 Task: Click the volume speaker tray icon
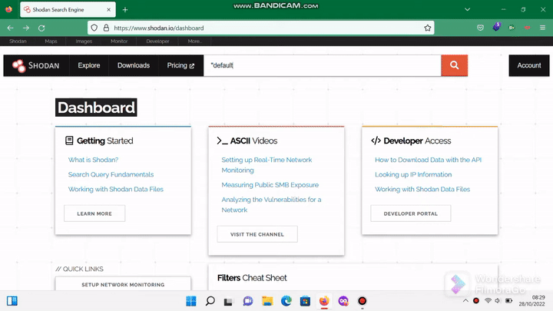tap(498, 301)
